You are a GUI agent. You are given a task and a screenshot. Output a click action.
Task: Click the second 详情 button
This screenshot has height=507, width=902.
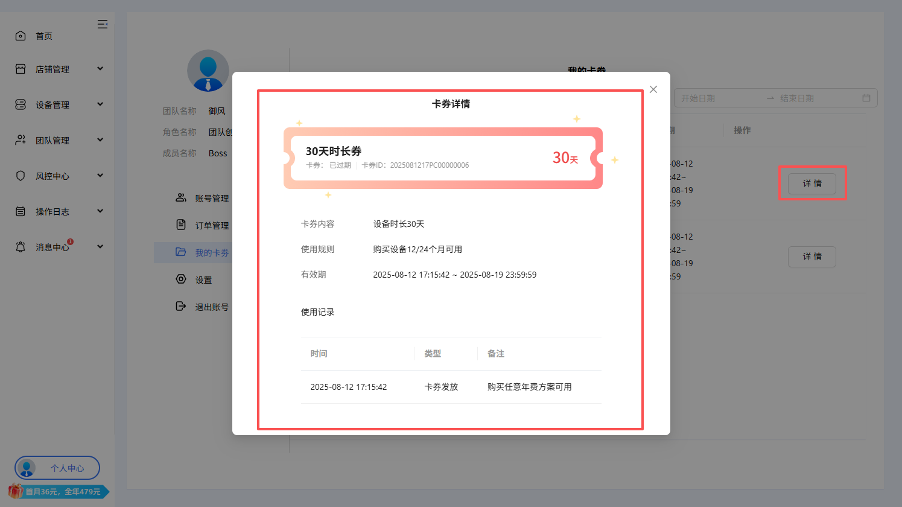click(x=811, y=257)
